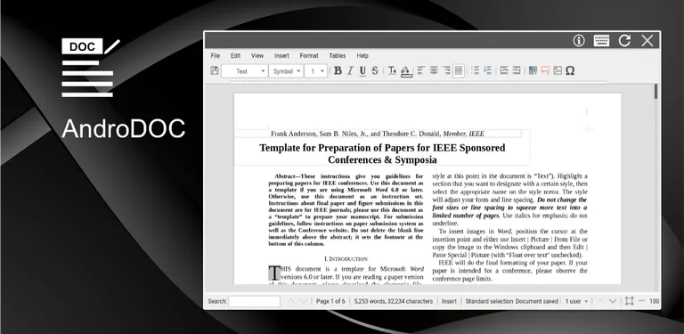
Task: Zoom out with minus button
Action: pyautogui.click(x=641, y=301)
